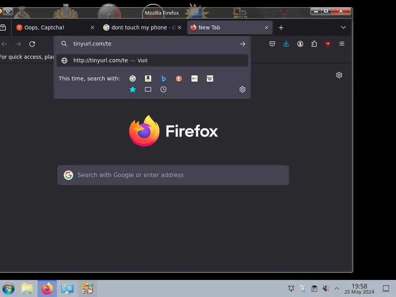396x297 pixels.
Task: Visit the http://tinyurl.com/te suggestion
Action: coord(152,61)
